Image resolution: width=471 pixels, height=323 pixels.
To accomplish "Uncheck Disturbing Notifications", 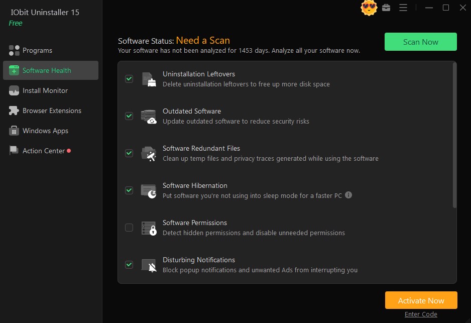I will point(129,265).
